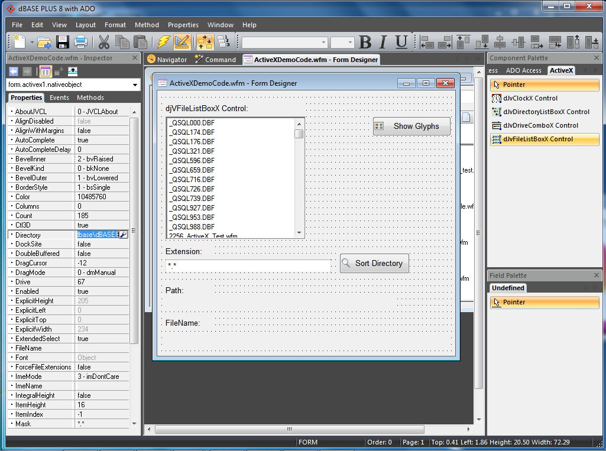606x451 pixels.
Task: Click the align bottom edges toolbar icon
Action: (x=482, y=42)
